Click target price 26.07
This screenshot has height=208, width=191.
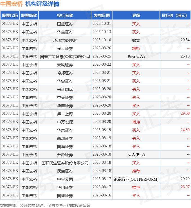point(185,187)
